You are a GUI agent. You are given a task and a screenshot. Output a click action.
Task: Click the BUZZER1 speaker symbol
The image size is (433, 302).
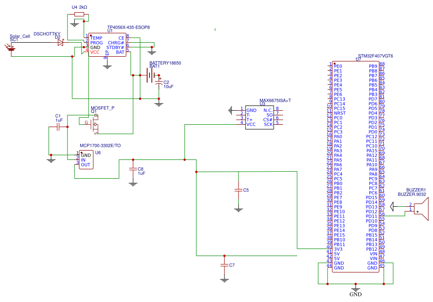pos(421,209)
